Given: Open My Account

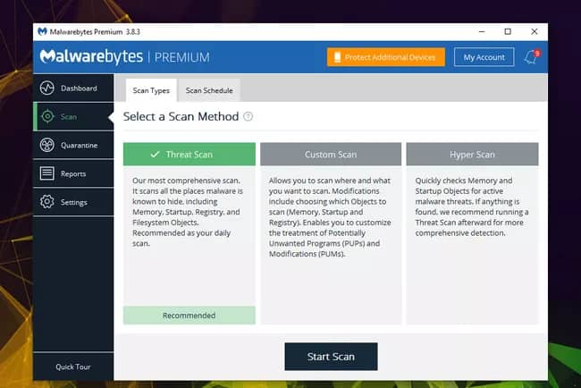Looking at the screenshot, I should click(x=484, y=57).
